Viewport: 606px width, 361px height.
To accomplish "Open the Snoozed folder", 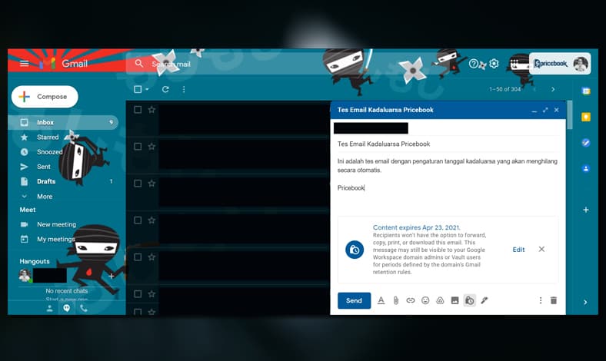I will [49, 152].
